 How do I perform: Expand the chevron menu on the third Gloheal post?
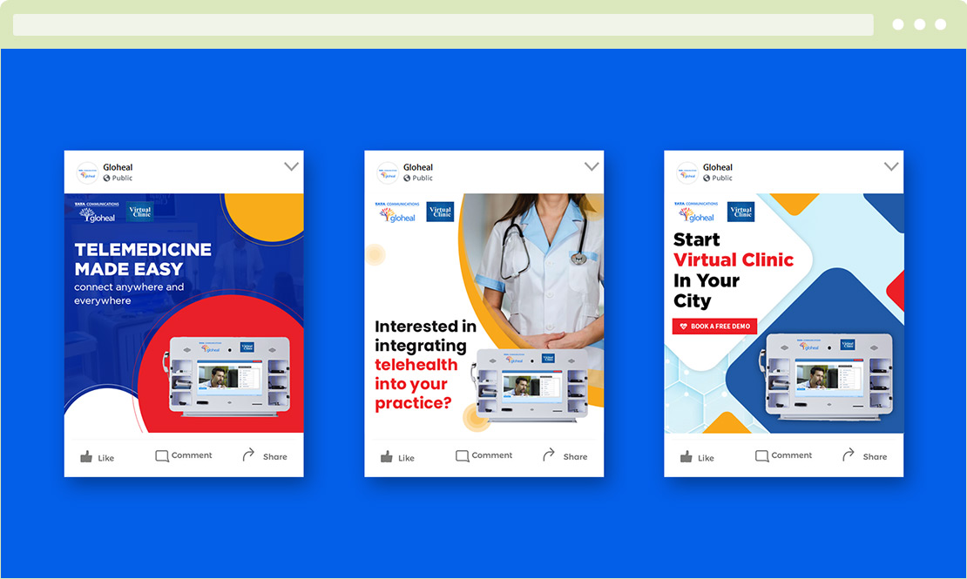pos(891,166)
